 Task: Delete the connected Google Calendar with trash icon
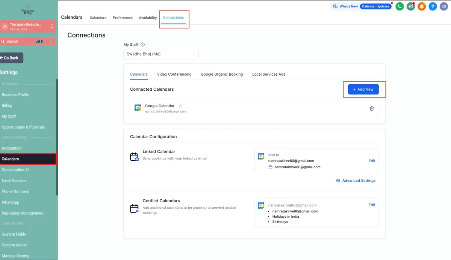tap(372, 108)
